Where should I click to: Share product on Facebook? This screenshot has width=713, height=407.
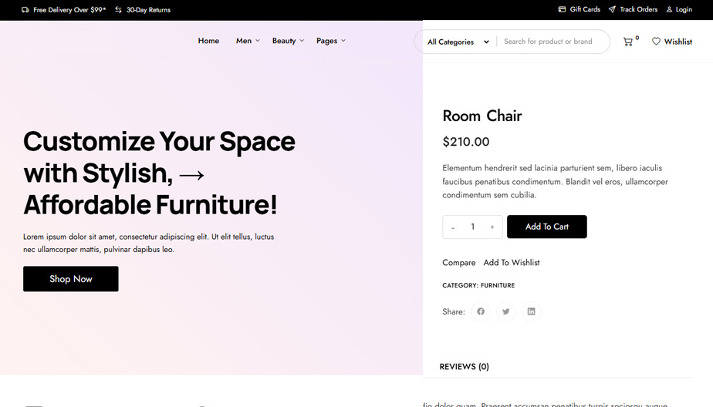481,311
